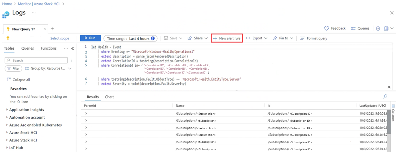The image size is (396, 152).
Task: Go to Home breadcrumb
Action: tap(7, 4)
